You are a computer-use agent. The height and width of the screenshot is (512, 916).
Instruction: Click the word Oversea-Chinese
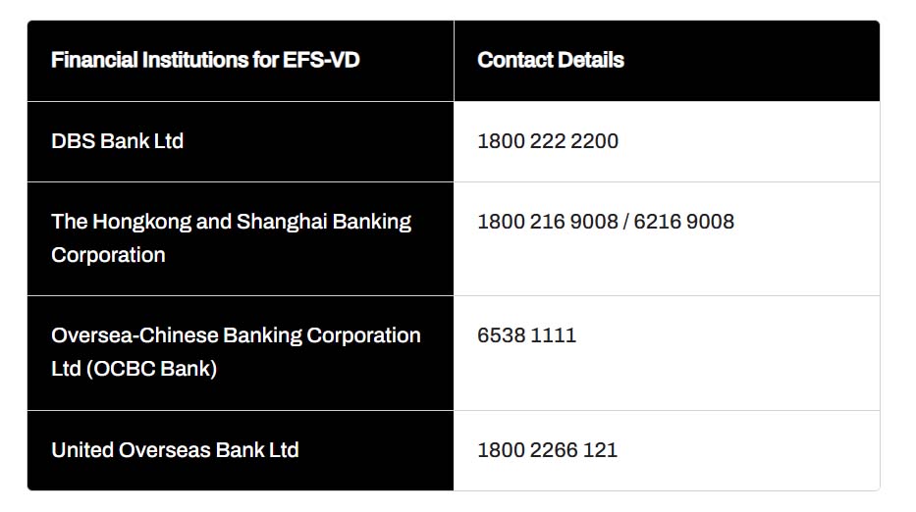coord(135,335)
